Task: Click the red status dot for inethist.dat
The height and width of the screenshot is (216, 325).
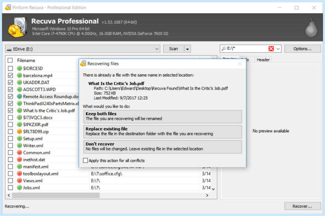Action: 19,160
